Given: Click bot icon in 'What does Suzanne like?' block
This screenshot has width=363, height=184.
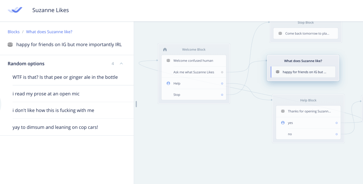Looking at the screenshot, I should [x=278, y=72].
